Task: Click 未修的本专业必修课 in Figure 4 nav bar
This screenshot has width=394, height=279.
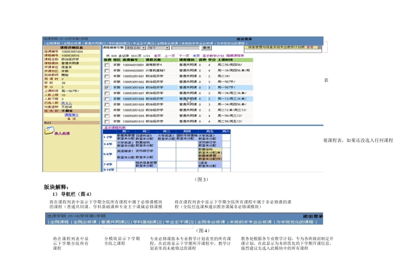Action: pos(251,222)
